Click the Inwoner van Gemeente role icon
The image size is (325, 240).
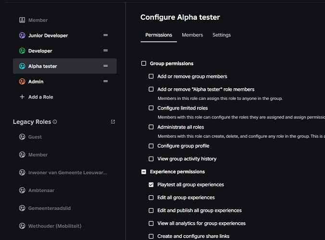22,172
